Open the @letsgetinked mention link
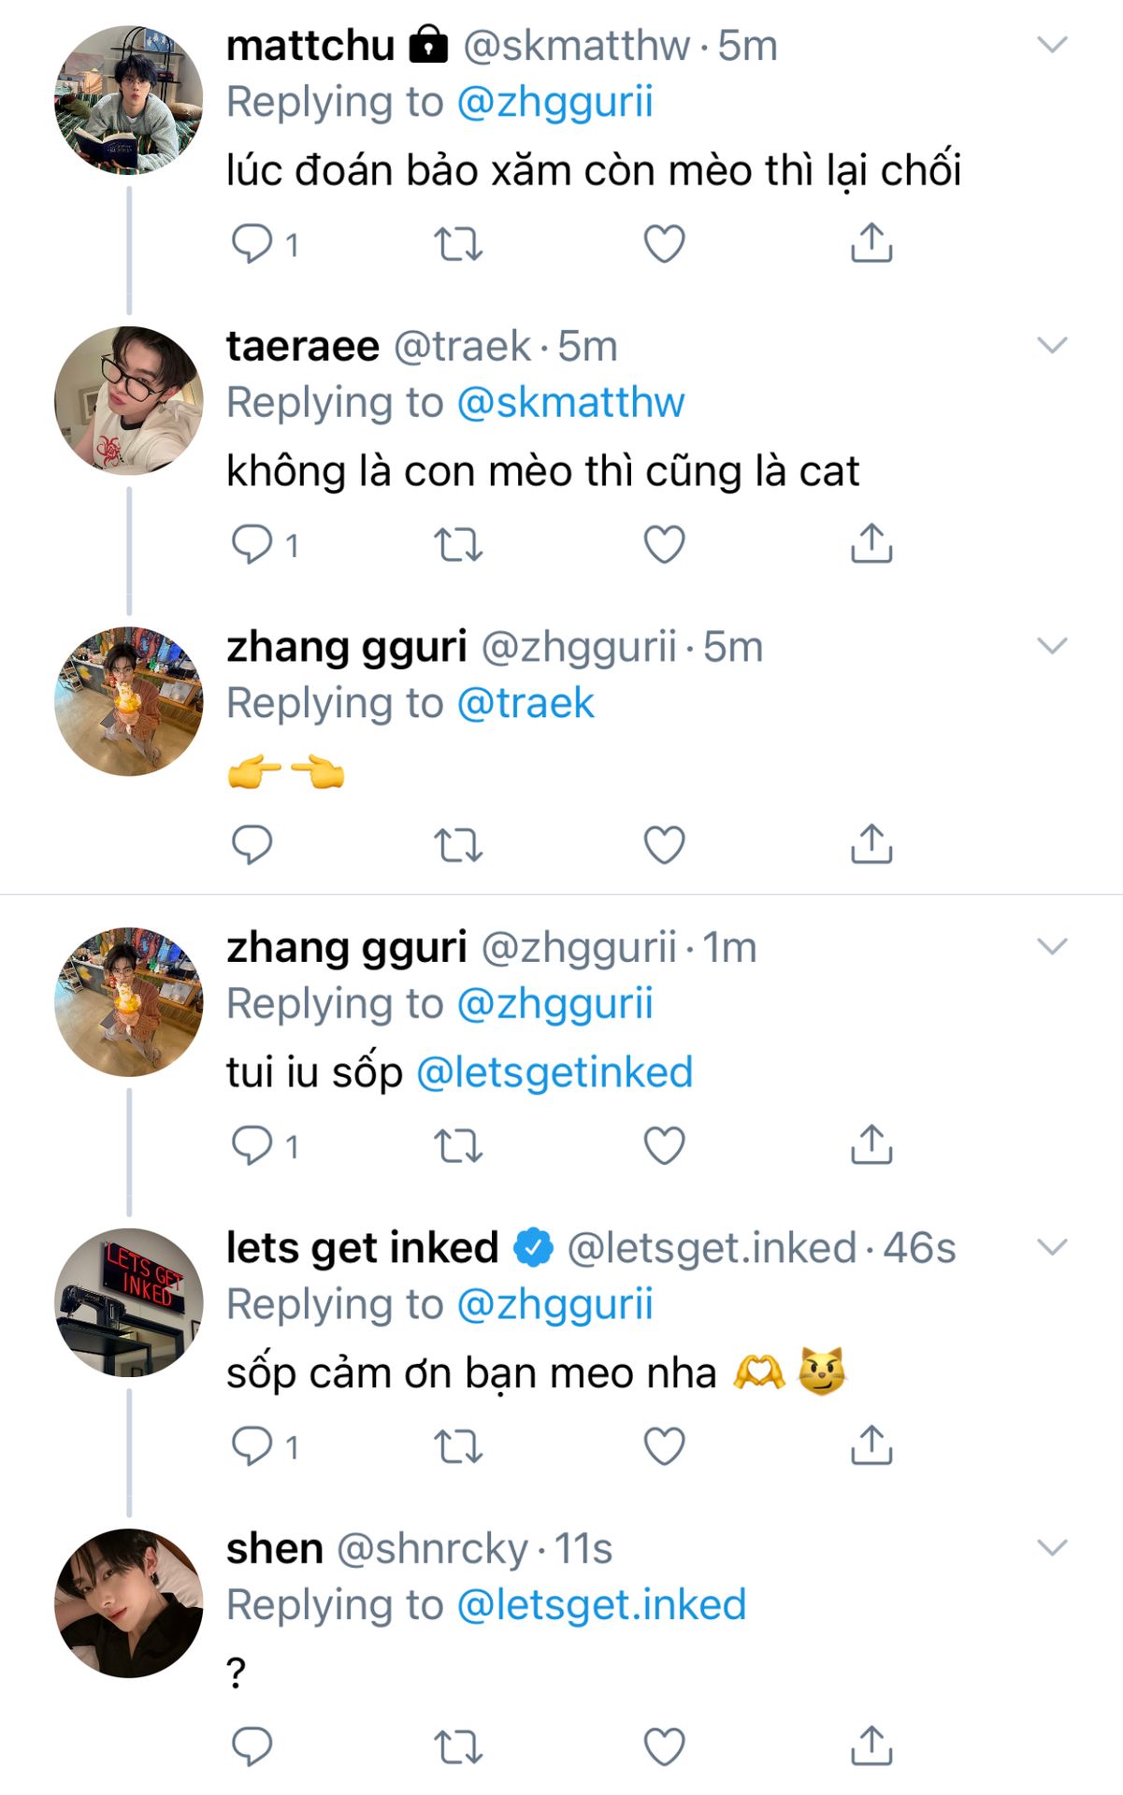This screenshot has width=1123, height=1795. pyautogui.click(x=554, y=1072)
